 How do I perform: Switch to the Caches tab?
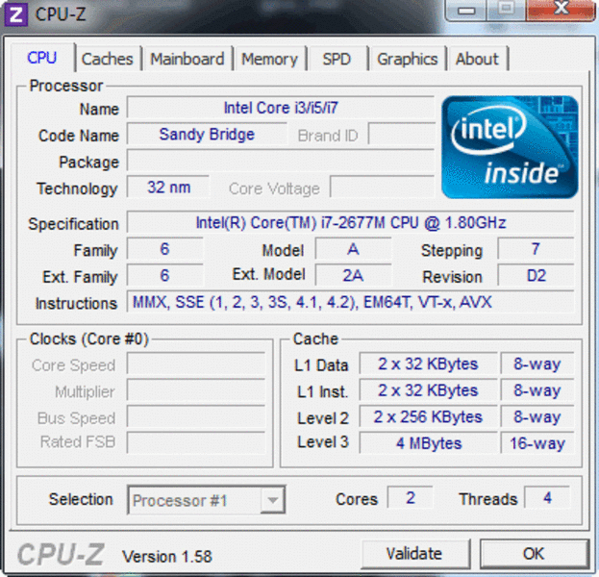[108, 59]
